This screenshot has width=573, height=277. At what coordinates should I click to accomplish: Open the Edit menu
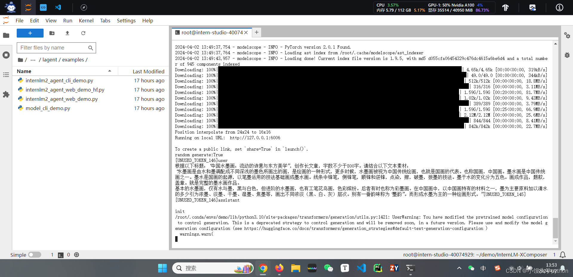(x=34, y=21)
